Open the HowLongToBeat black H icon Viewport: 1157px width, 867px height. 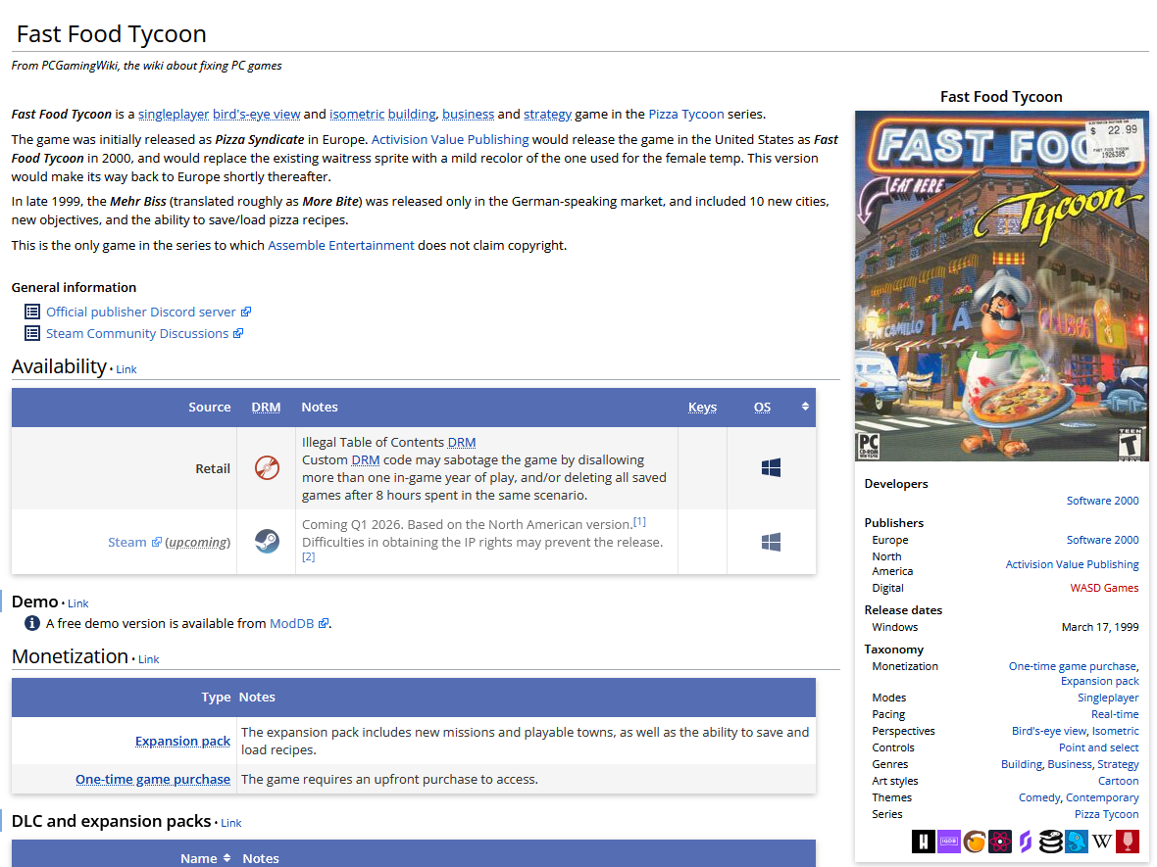(x=923, y=842)
